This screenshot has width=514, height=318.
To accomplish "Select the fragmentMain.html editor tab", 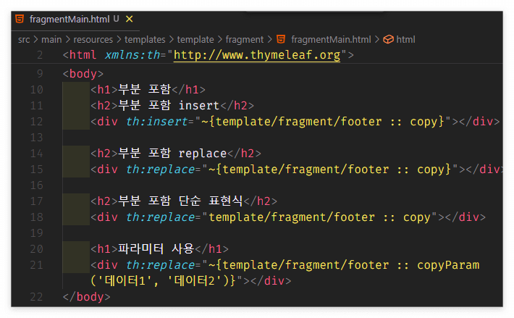I will [x=74, y=20].
